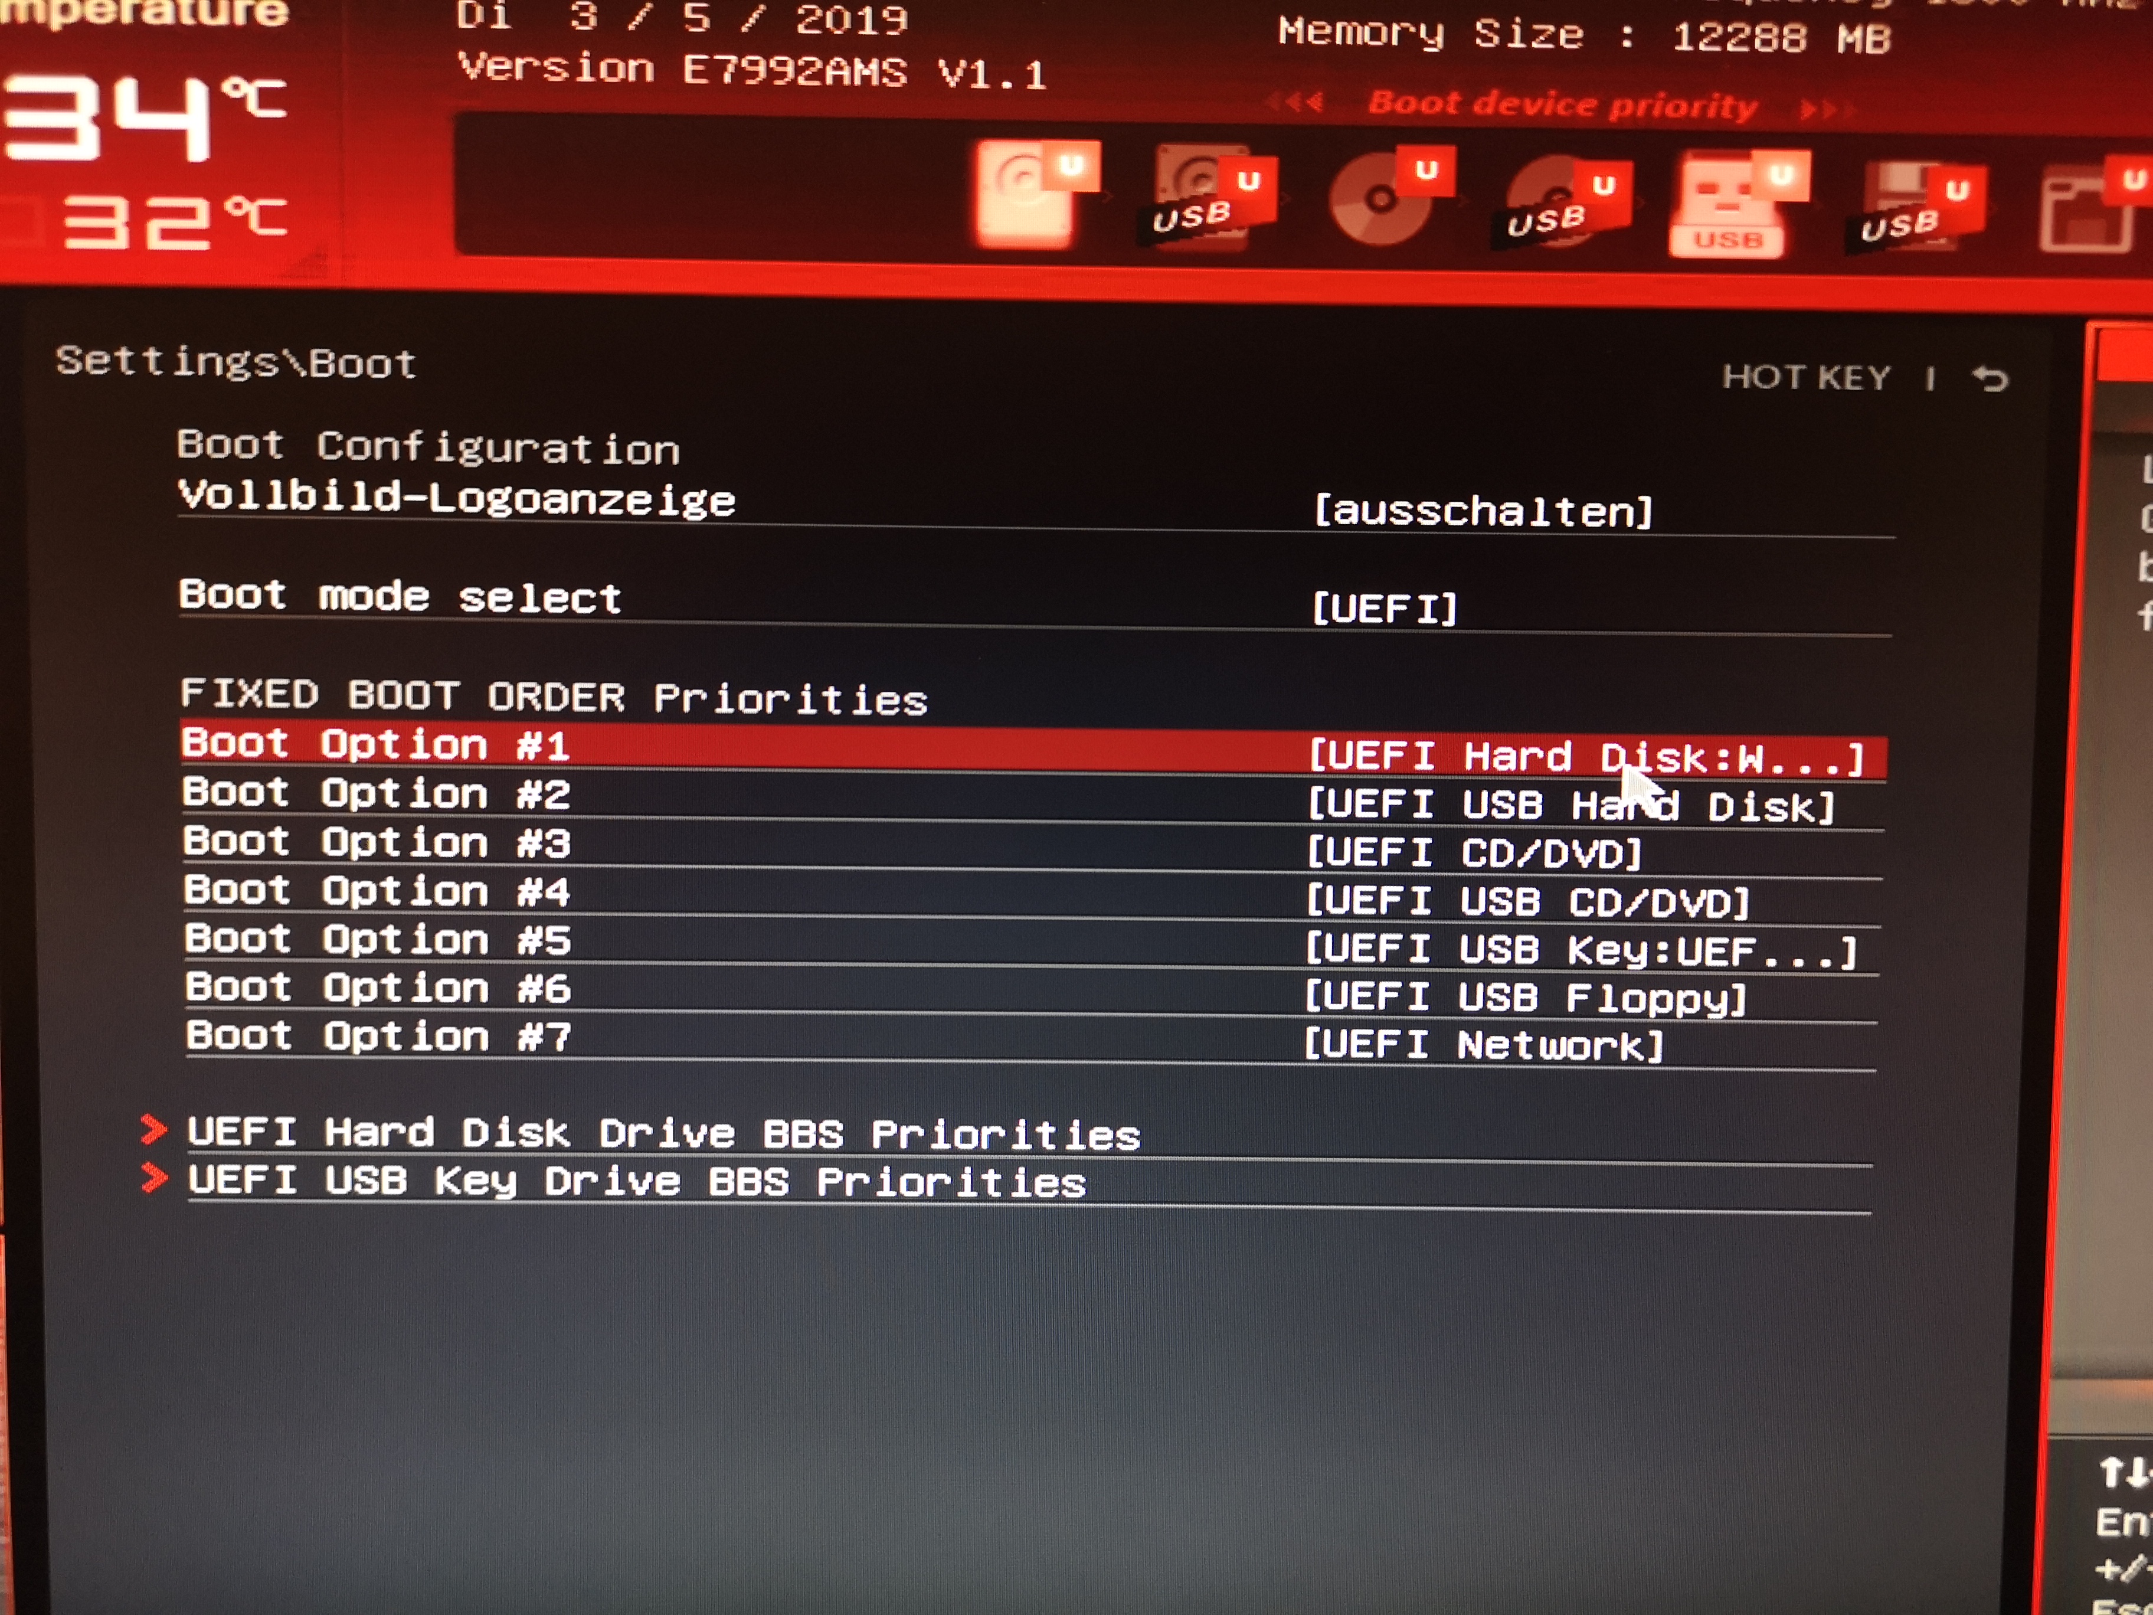Select Boot Option #7 UEFI Network value
The width and height of the screenshot is (2153, 1615).
[x=1483, y=1045]
